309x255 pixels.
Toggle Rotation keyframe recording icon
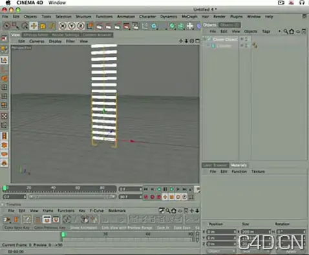(x=178, y=197)
